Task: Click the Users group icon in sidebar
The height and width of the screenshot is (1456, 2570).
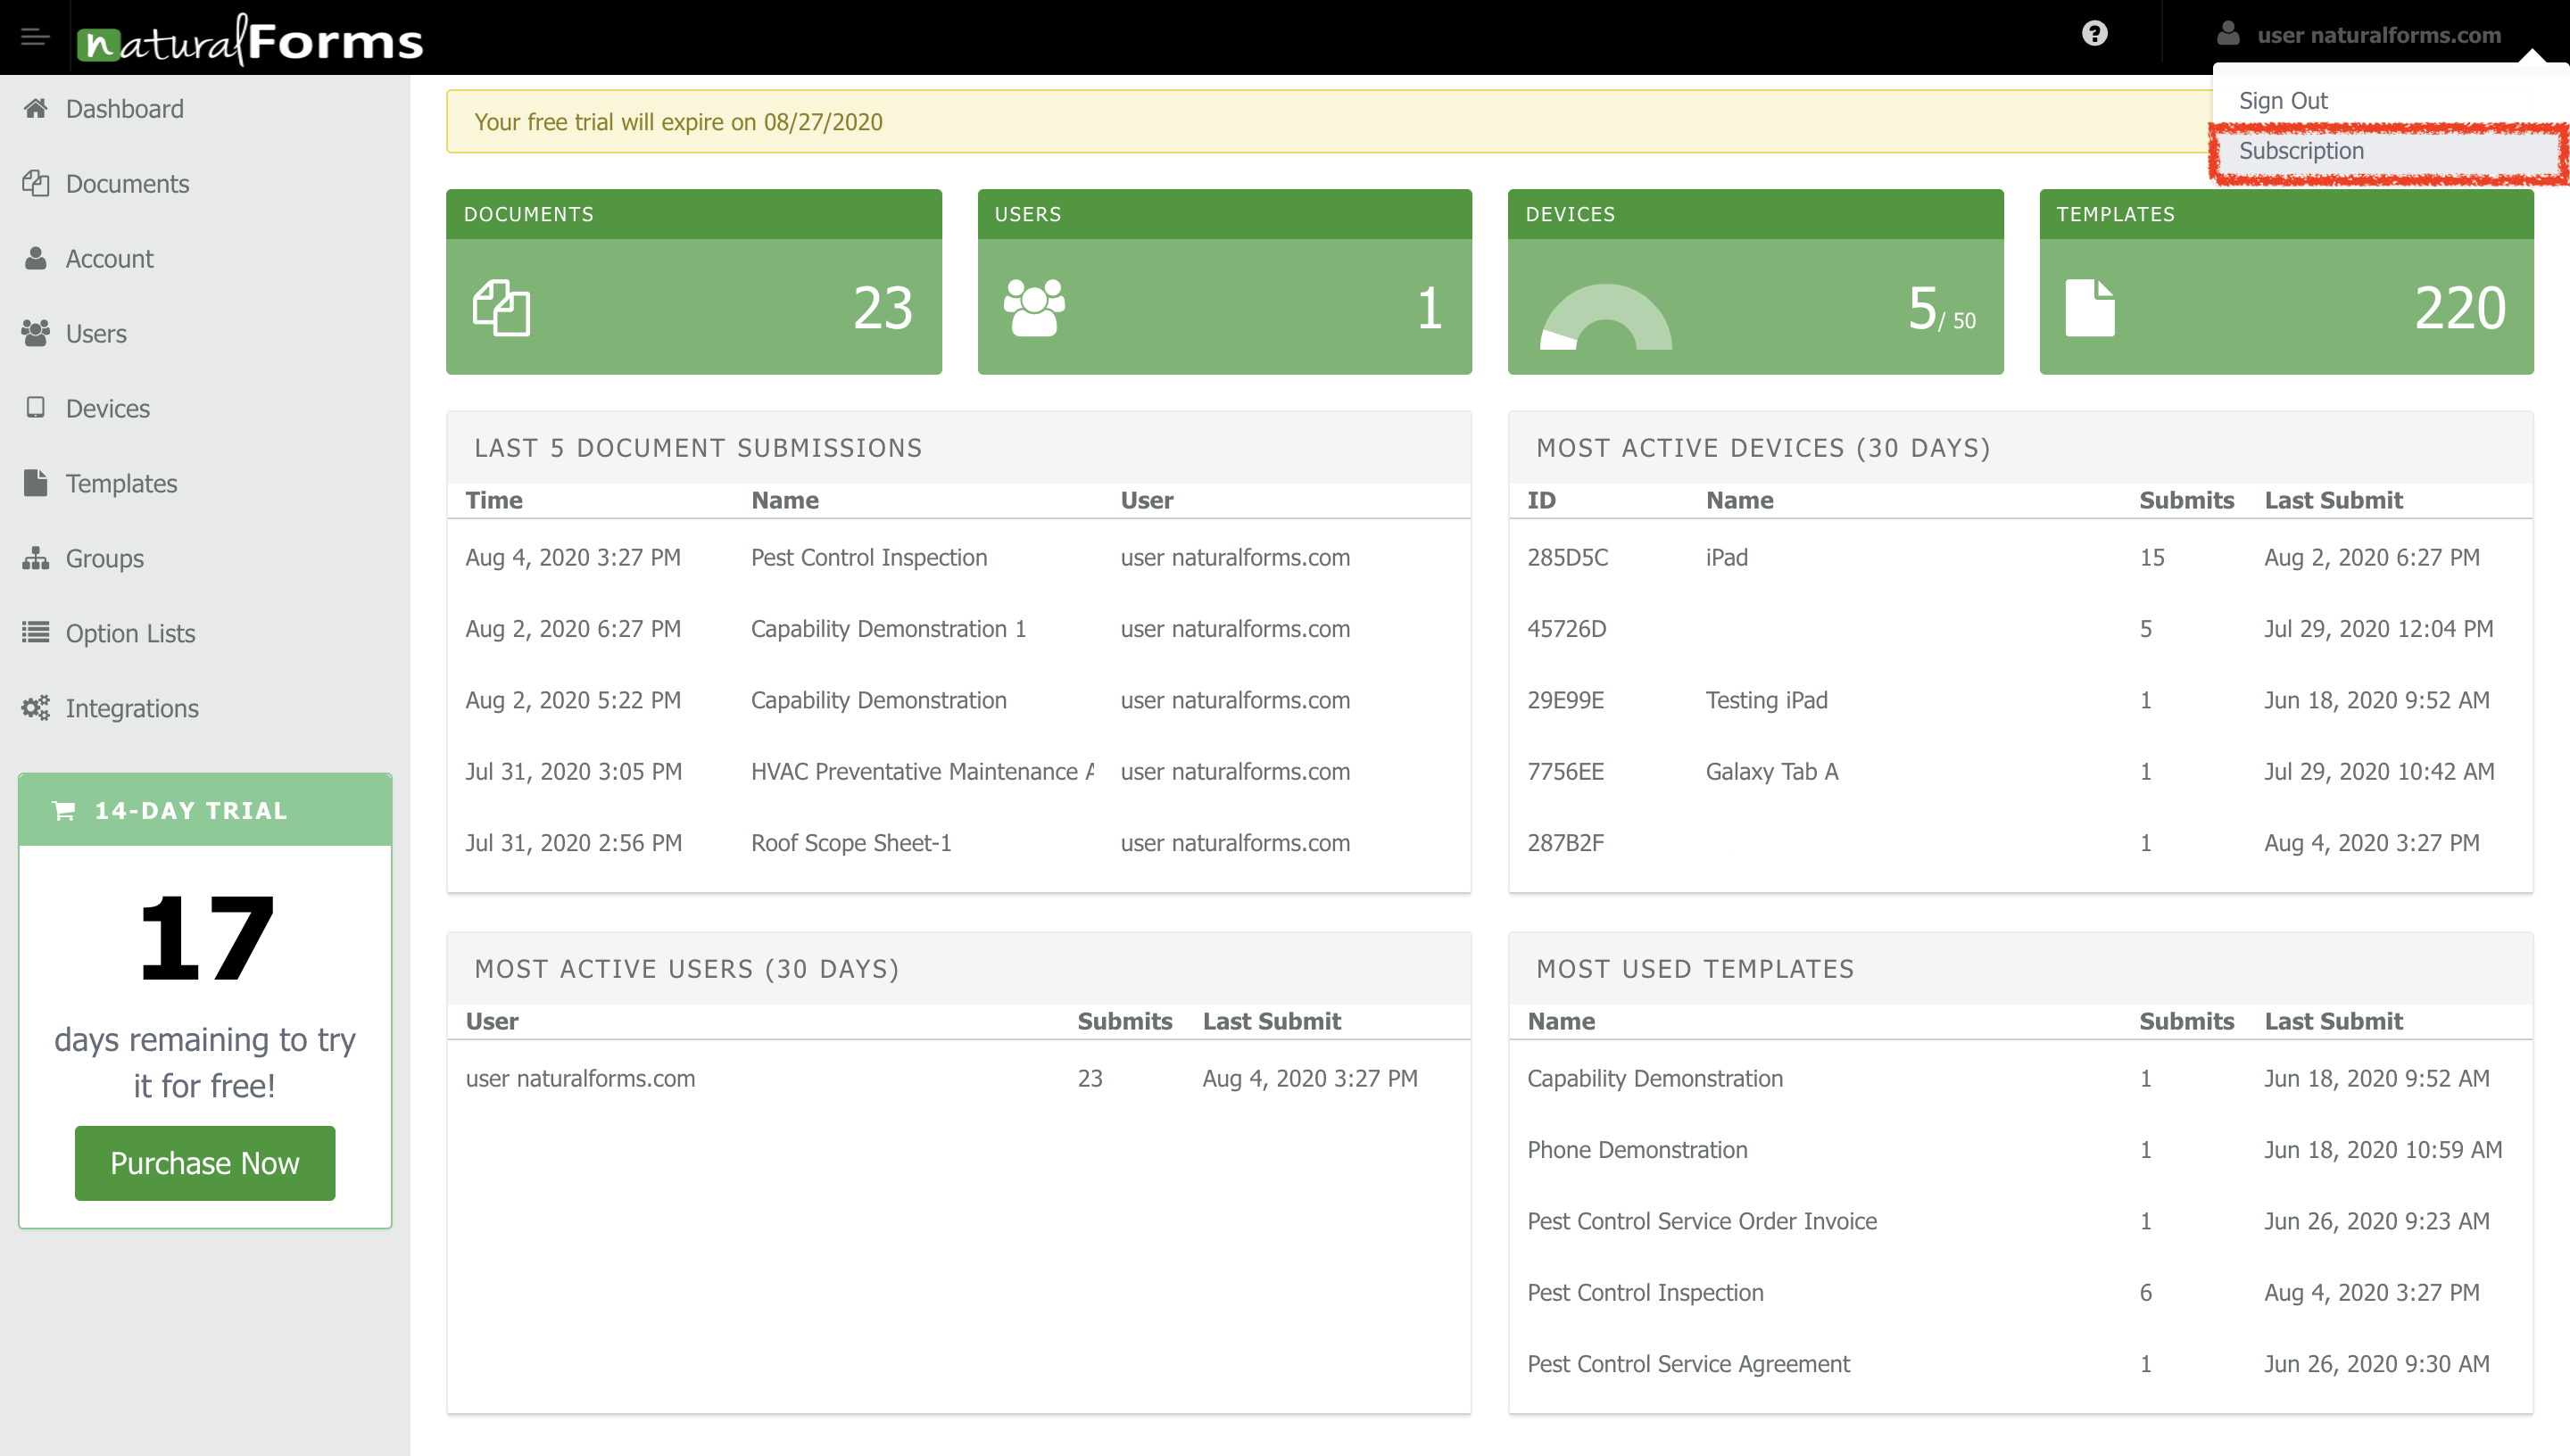Action: [36, 333]
